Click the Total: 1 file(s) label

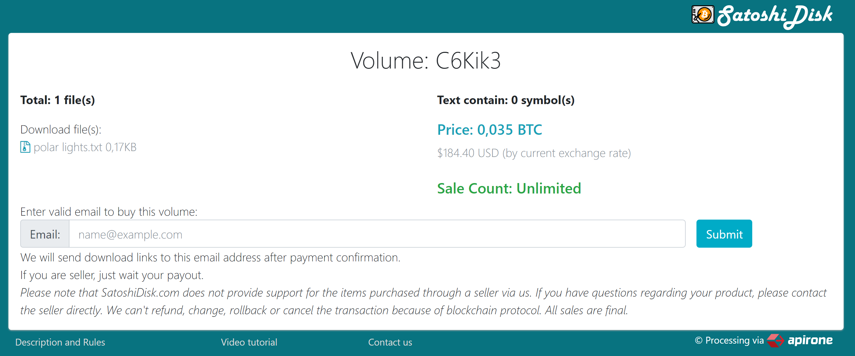[58, 100]
